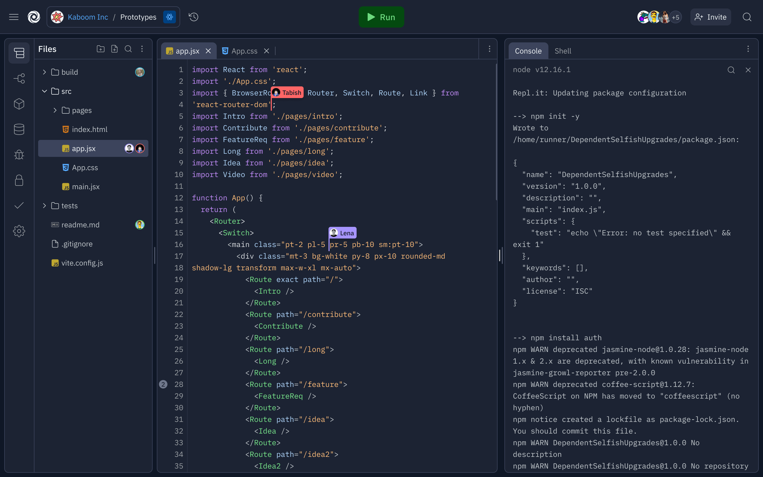Image resolution: width=763 pixels, height=477 pixels.
Task: Click the search icon in console
Action: click(731, 70)
